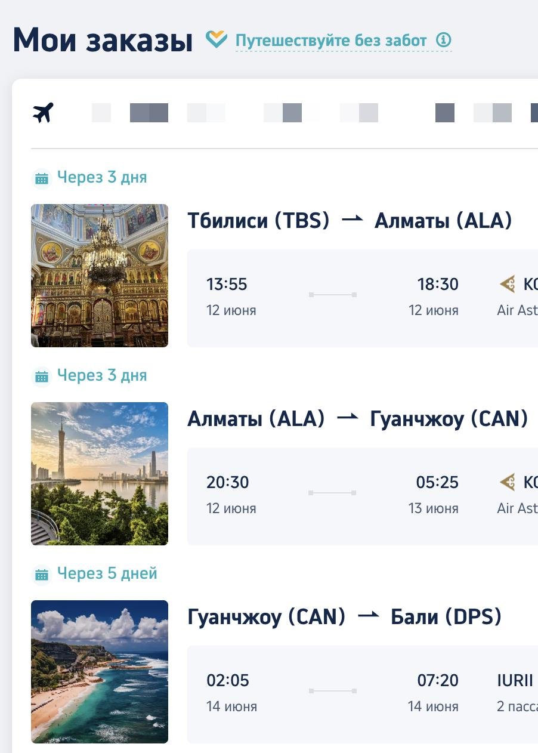The height and width of the screenshot is (753, 538).
Task: Click Air Astana logo on Тбилиси flight
Action: point(508,284)
